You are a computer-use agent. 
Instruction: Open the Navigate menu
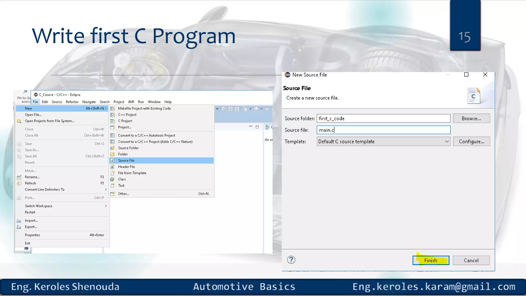tap(89, 102)
